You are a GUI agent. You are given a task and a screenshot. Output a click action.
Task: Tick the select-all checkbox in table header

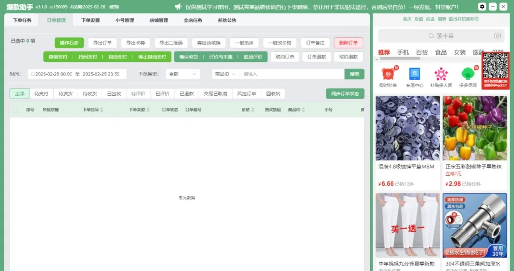[x=15, y=110]
